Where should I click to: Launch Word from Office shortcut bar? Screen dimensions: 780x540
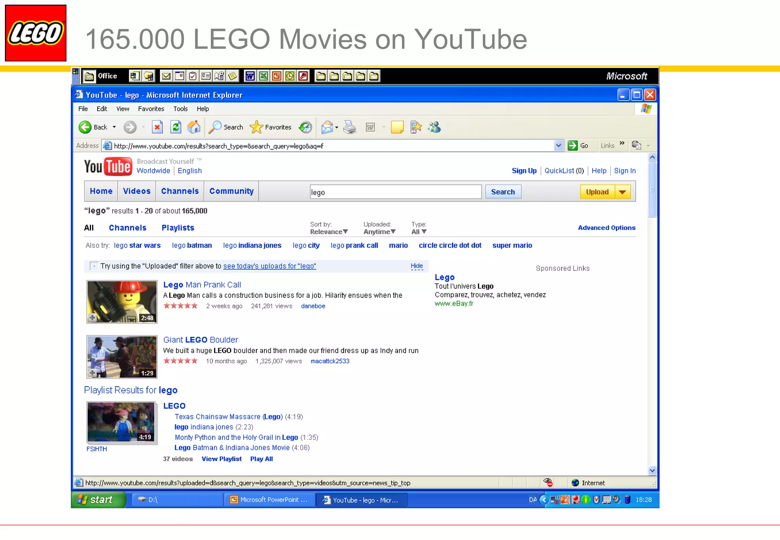click(250, 76)
